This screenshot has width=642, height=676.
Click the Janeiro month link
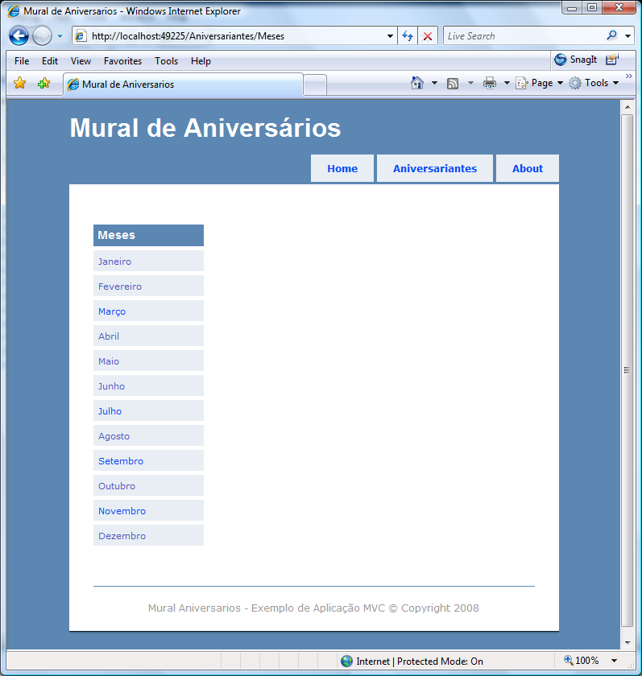[x=114, y=262]
